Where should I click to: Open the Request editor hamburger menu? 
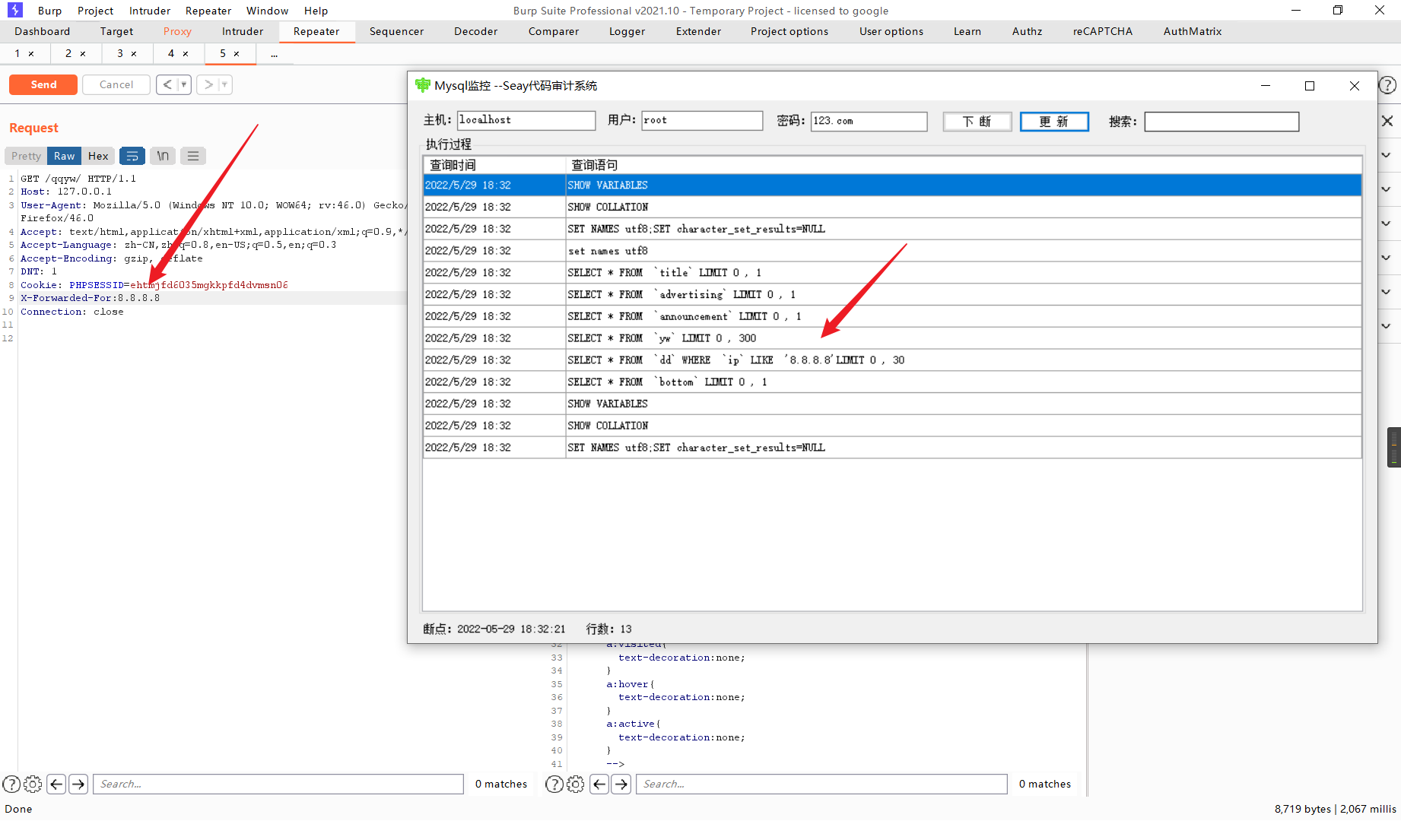tap(193, 156)
